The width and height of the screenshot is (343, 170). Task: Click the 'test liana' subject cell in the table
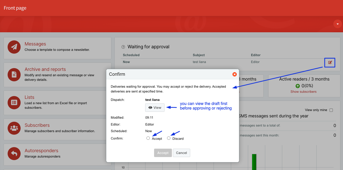coord(199,62)
